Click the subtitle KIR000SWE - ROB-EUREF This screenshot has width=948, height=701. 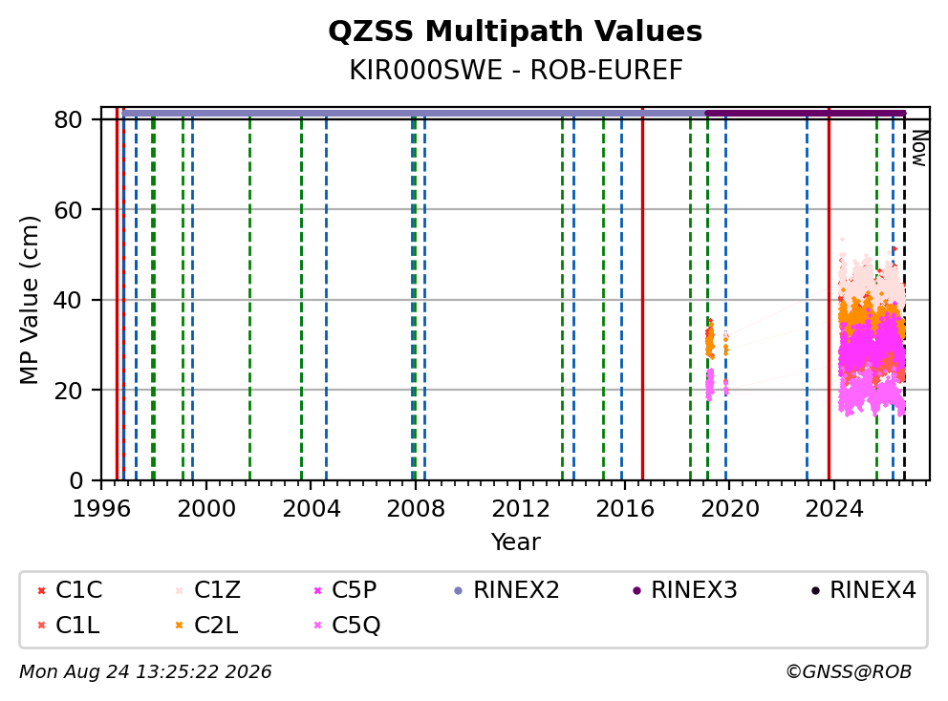[516, 71]
